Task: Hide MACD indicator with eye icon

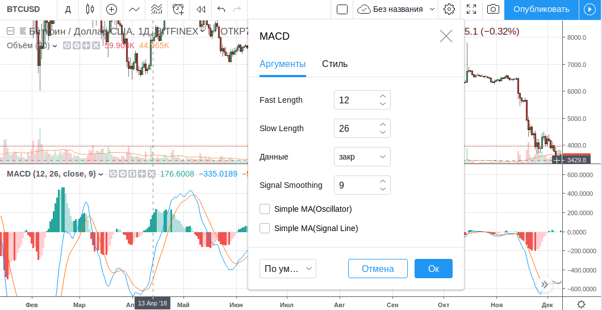Action: [114, 174]
